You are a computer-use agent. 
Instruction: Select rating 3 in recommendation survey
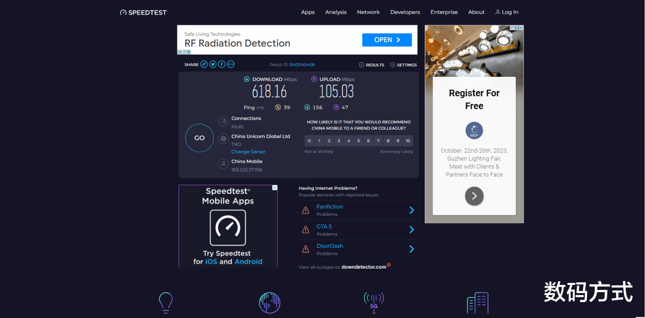(339, 141)
